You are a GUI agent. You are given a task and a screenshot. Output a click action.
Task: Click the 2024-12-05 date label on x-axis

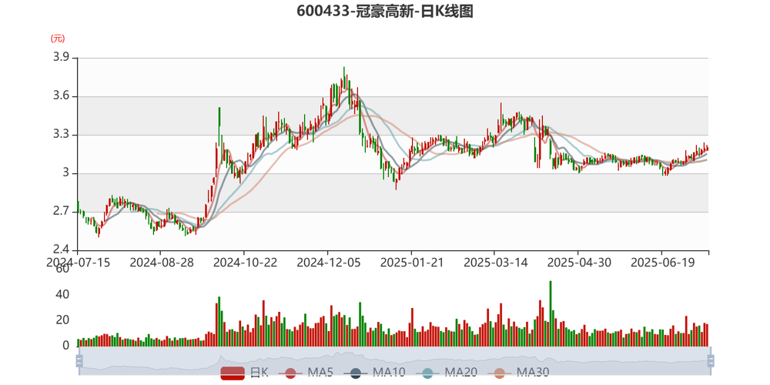tap(330, 263)
